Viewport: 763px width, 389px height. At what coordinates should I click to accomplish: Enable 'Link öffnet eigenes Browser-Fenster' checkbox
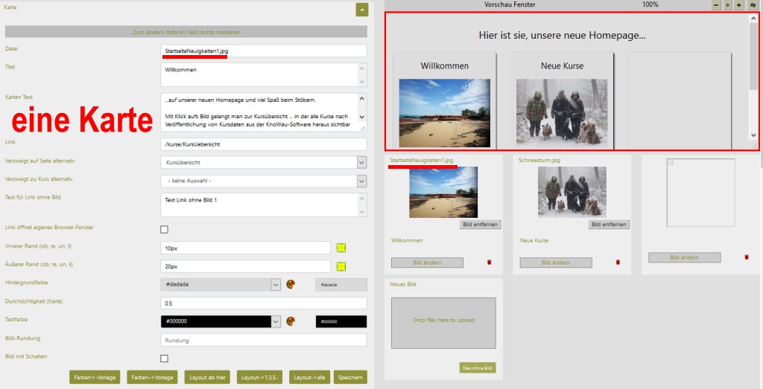(x=165, y=229)
